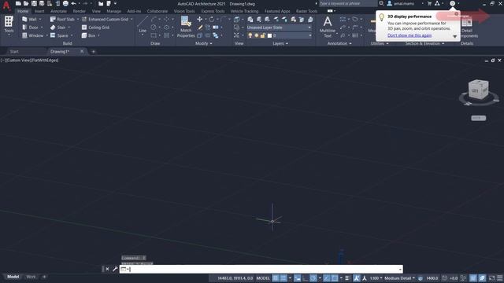Expand the Utilities panel
The height and width of the screenshot is (283, 504).
point(380,43)
